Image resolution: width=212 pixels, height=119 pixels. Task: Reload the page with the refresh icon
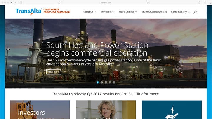[x=148, y=2]
